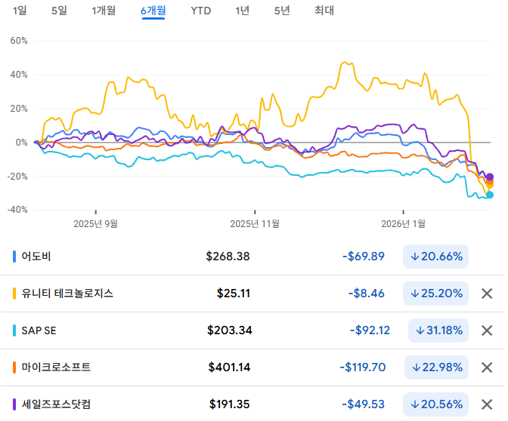Click the -$119.70 change value
This screenshot has width=508, height=421.
coord(363,367)
